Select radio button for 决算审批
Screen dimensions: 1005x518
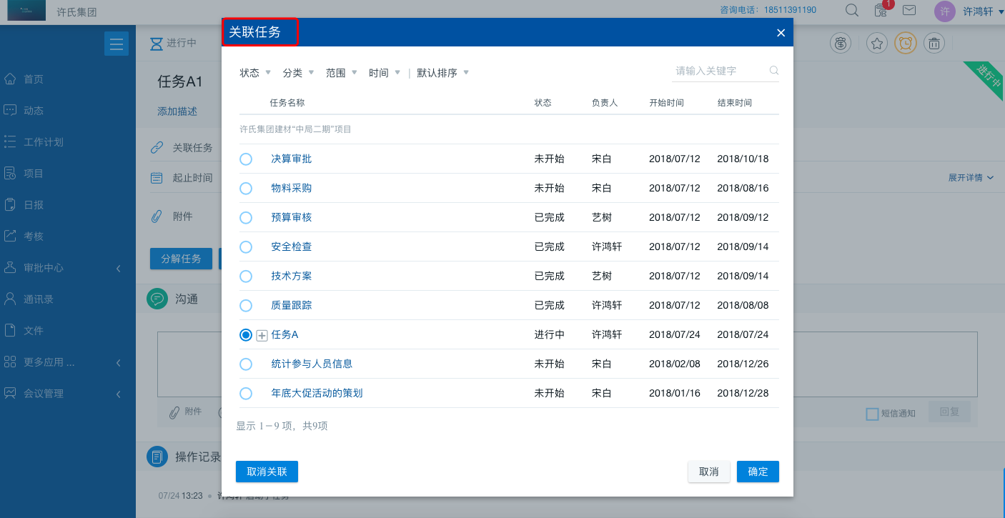(x=246, y=159)
